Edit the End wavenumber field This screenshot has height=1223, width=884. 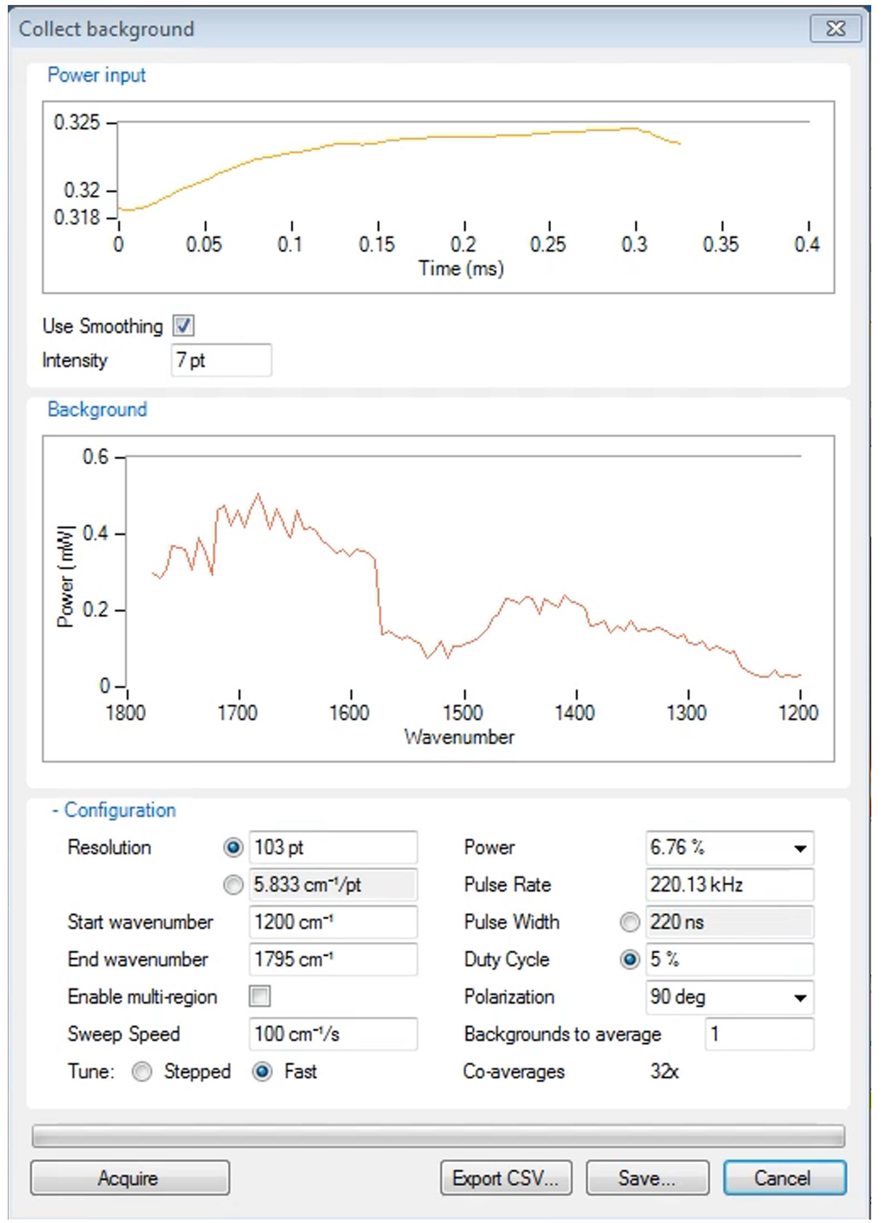pos(333,959)
